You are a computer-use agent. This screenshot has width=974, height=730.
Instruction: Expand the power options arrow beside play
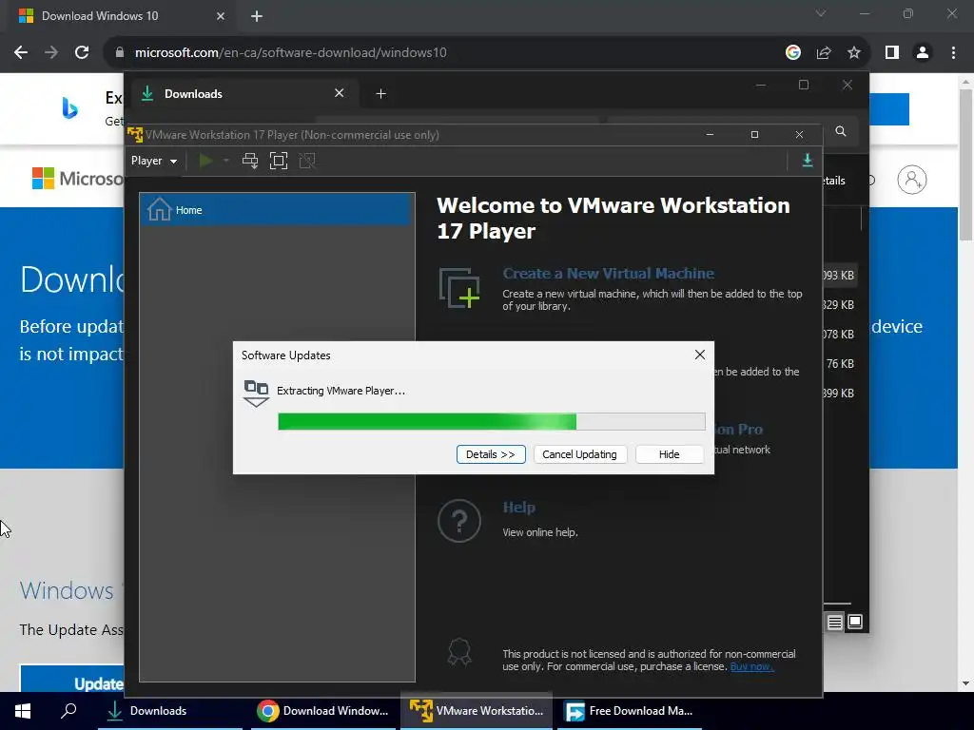click(x=226, y=161)
